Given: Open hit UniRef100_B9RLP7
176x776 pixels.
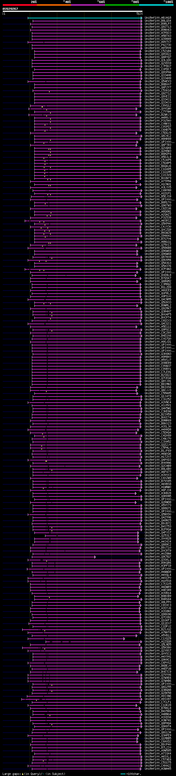Looking at the screenshot, I should point(158,24).
